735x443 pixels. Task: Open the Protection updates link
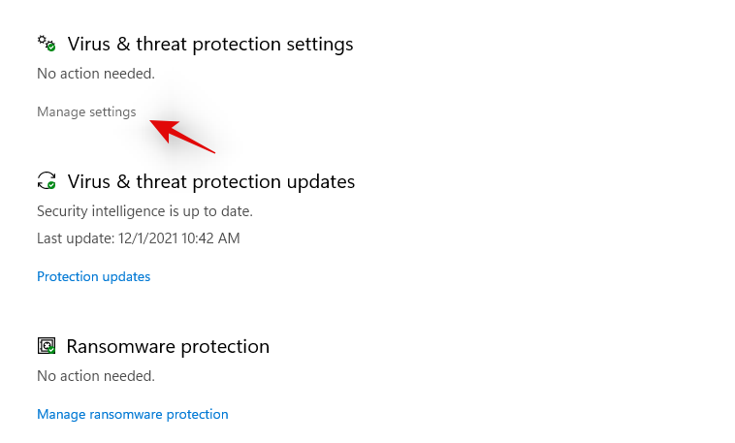tap(93, 276)
